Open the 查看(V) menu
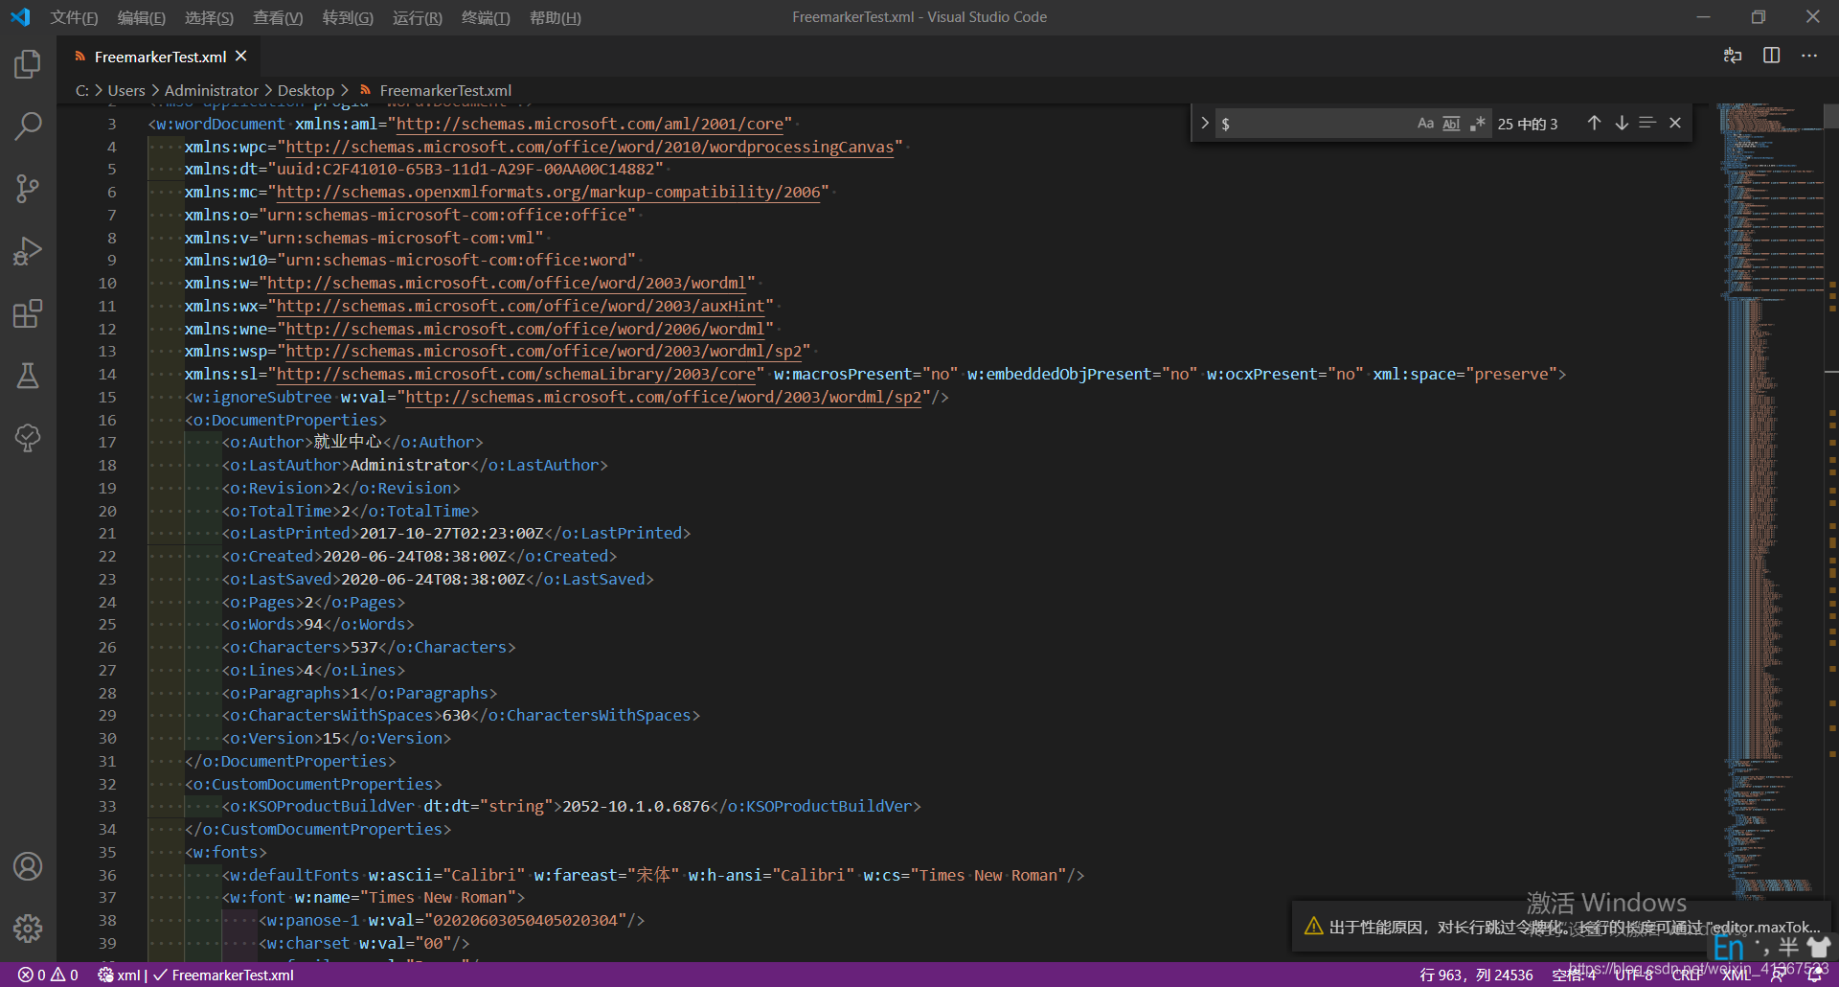Viewport: 1839px width, 987px height. tap(278, 17)
